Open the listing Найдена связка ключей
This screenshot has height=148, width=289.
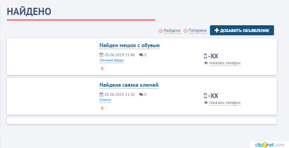click(x=129, y=85)
